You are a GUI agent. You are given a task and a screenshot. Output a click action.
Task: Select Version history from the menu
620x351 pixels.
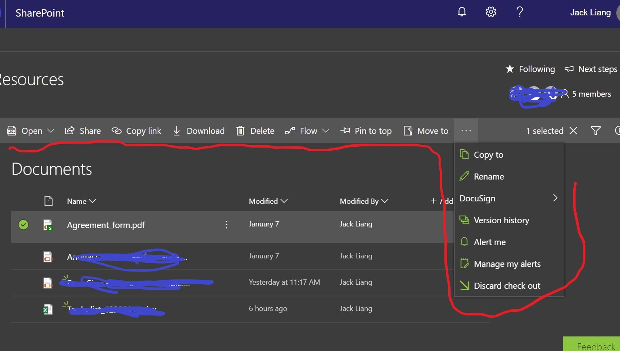click(509, 220)
